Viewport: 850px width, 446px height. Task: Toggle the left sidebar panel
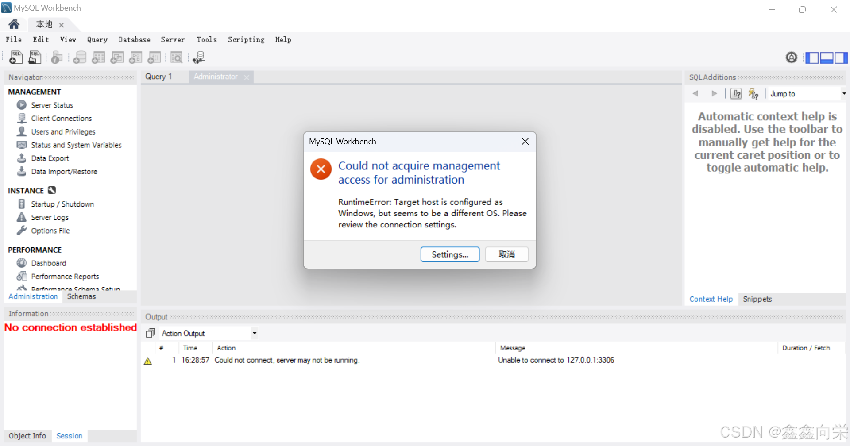(x=812, y=58)
